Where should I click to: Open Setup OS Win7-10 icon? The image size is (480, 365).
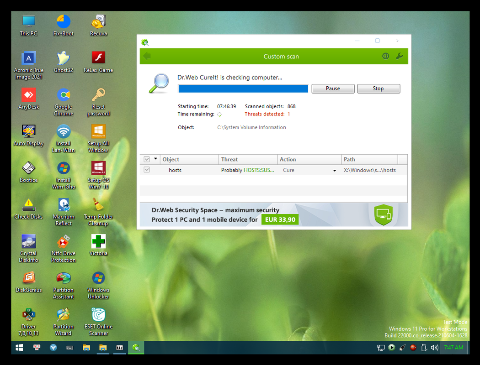coord(98,176)
